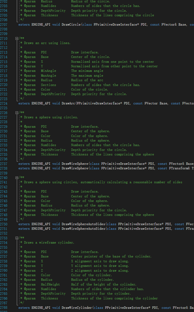The image size is (194, 312).
Task: Collapse the DrawWireSphereAutoSides comment block
Action: pyautogui.click(x=17, y=178)
